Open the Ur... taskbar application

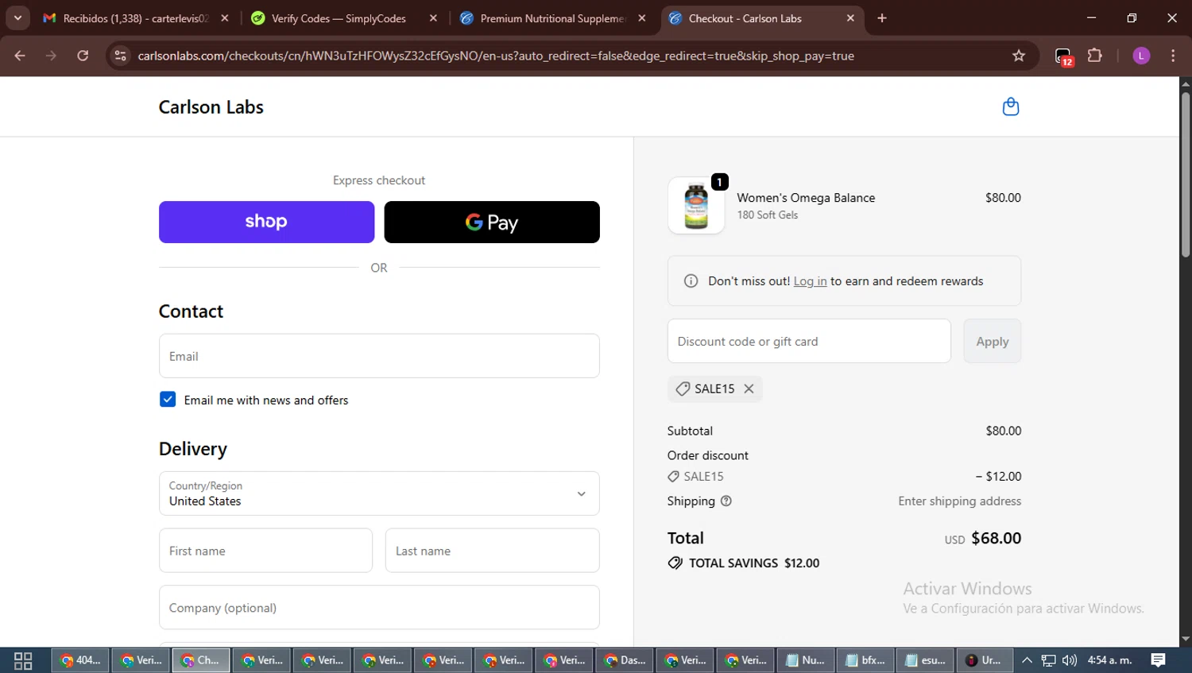[985, 660]
